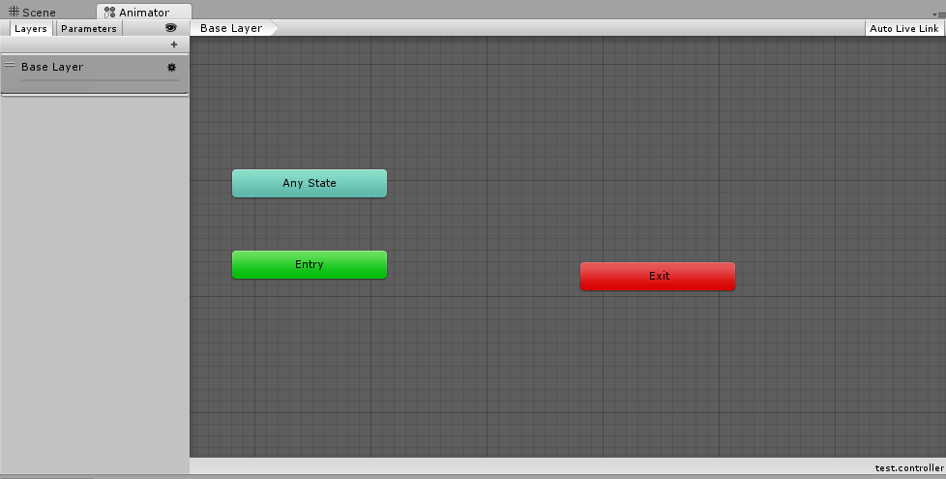Screen dimensions: 946x479
Task: Click the Base Layer drag handle icon
Action: 10,66
